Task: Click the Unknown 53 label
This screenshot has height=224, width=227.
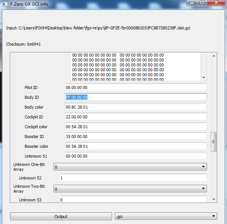Action: (30, 200)
